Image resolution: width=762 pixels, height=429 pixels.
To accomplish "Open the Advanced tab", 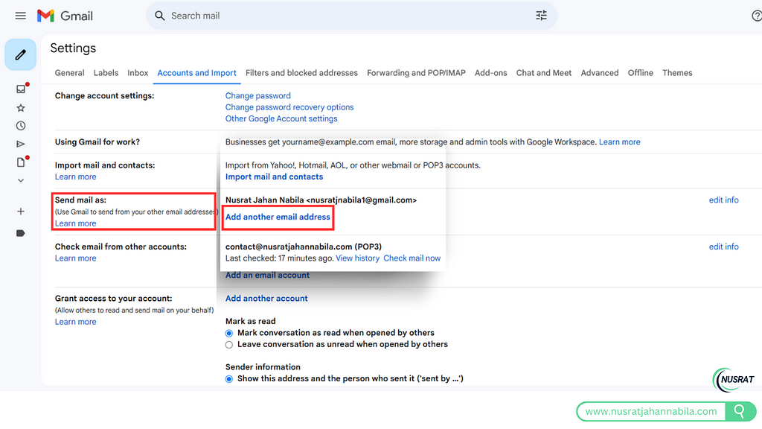I will (600, 73).
